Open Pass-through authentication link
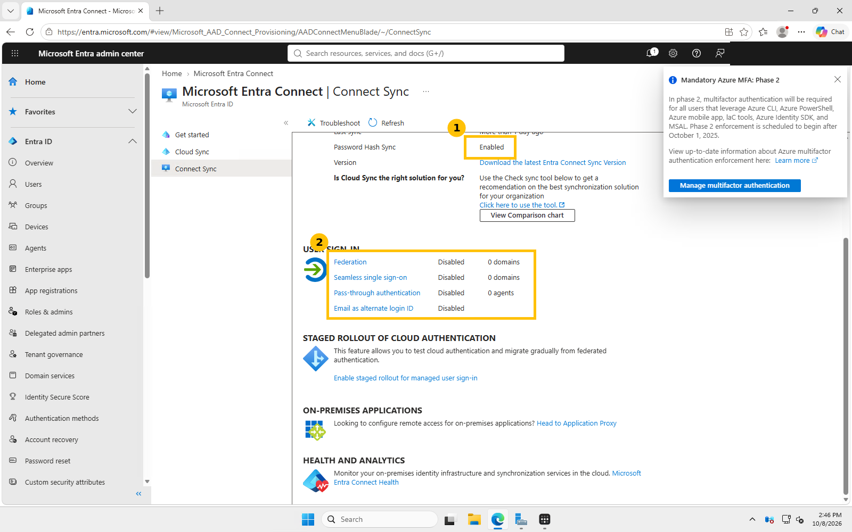The height and width of the screenshot is (532, 852). point(377,293)
